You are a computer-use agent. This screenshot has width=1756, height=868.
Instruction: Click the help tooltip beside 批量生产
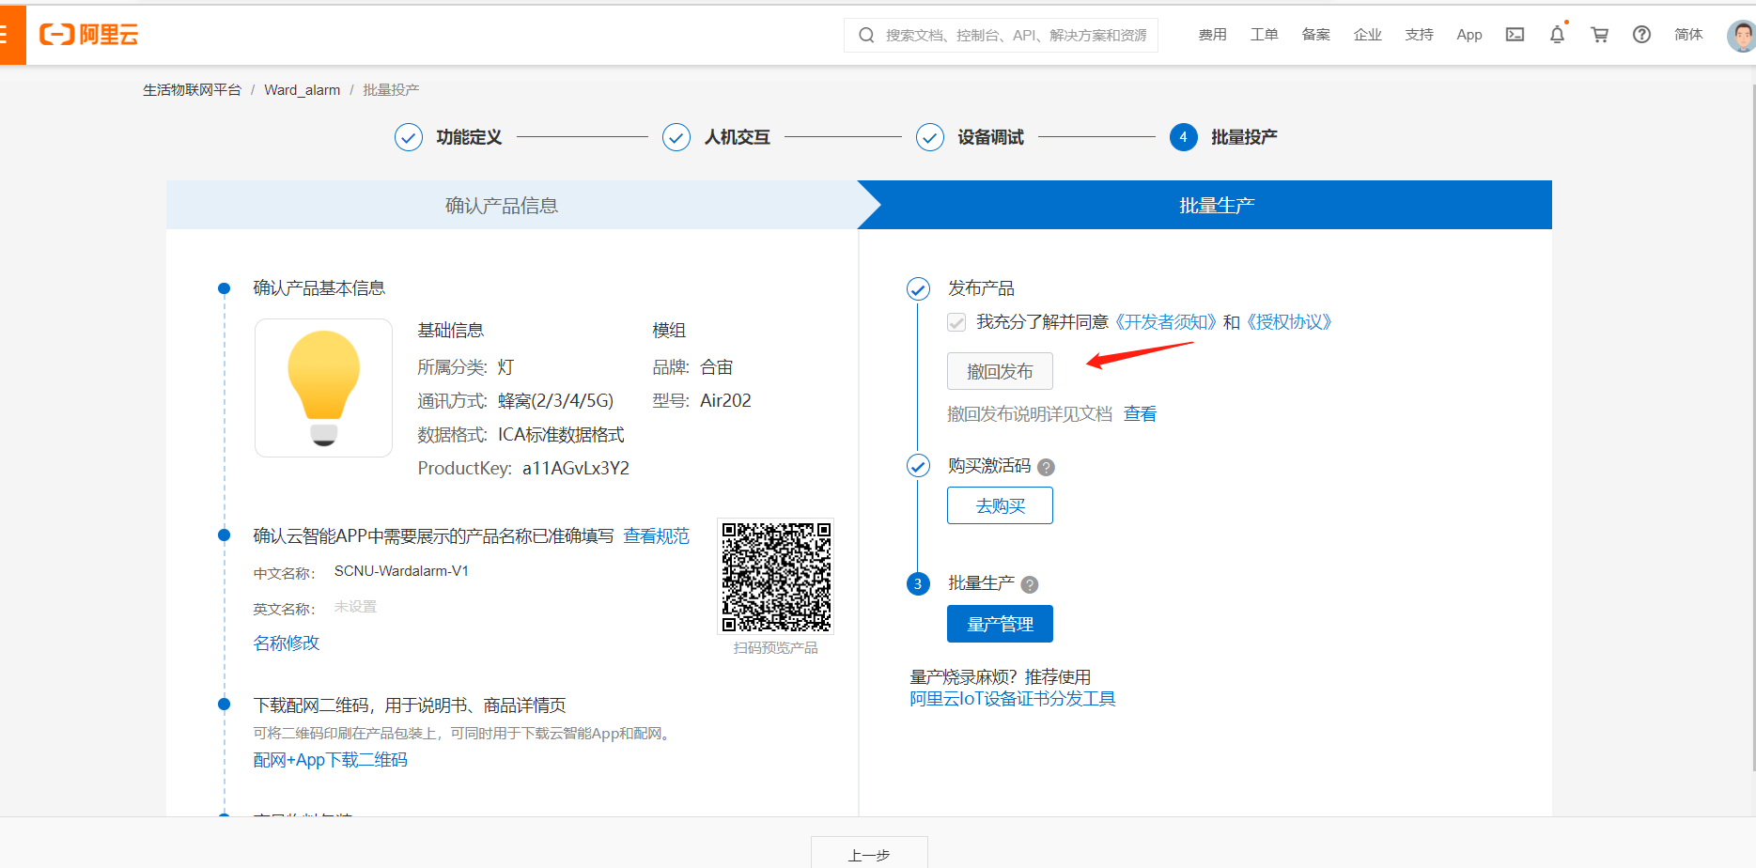coord(1029,584)
